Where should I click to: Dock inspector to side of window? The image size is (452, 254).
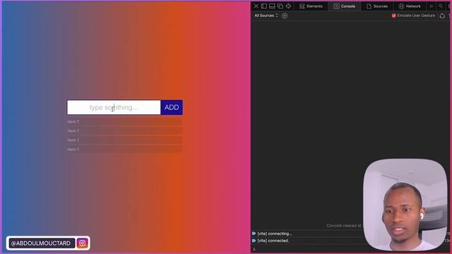point(263,6)
